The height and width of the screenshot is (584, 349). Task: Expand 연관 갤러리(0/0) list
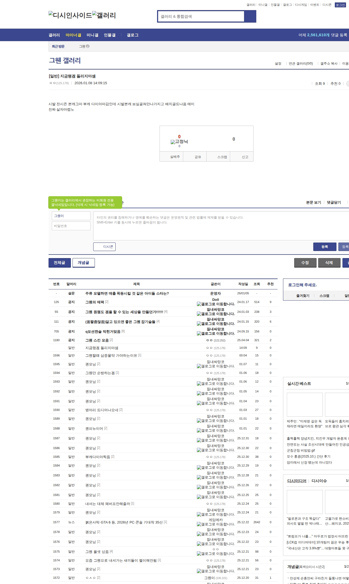click(x=301, y=63)
